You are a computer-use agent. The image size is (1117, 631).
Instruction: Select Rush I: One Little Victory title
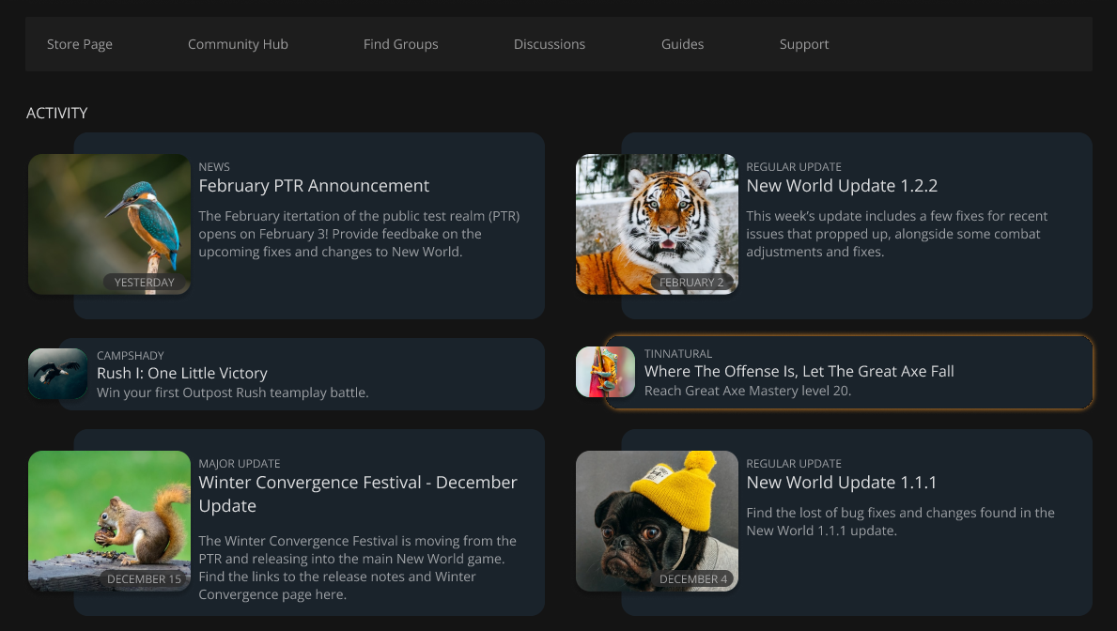click(x=182, y=373)
